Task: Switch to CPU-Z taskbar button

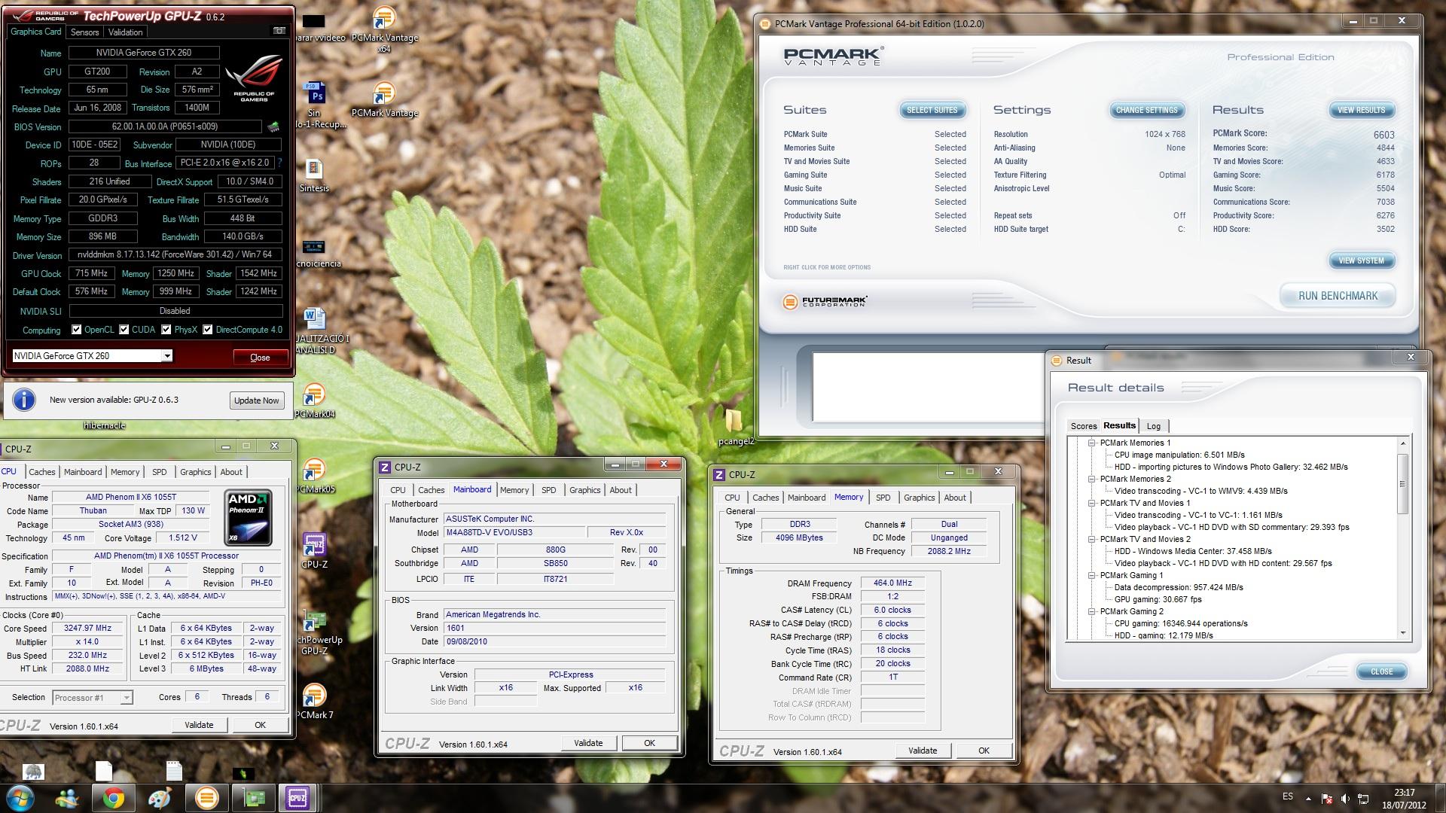Action: pos(297,798)
